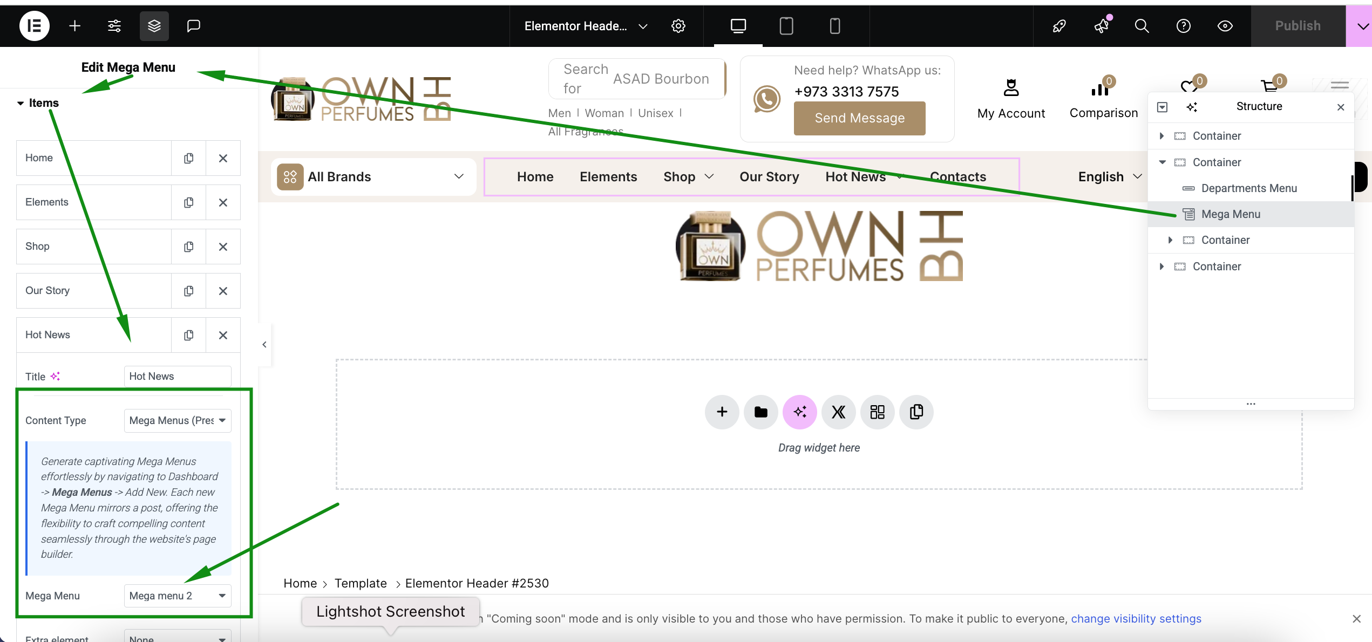The image size is (1372, 642).
Task: Click Elements in the mega menu bar
Action: tap(608, 176)
